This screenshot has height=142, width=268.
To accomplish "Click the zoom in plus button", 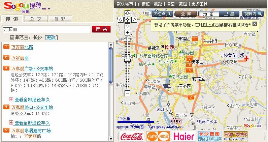I will pyautogui.click(x=127, y=33).
